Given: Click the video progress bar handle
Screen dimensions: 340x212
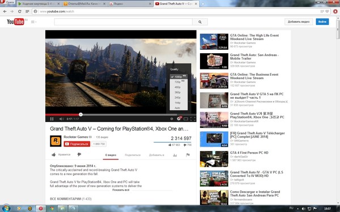Looking at the screenshot, I should [80, 114].
